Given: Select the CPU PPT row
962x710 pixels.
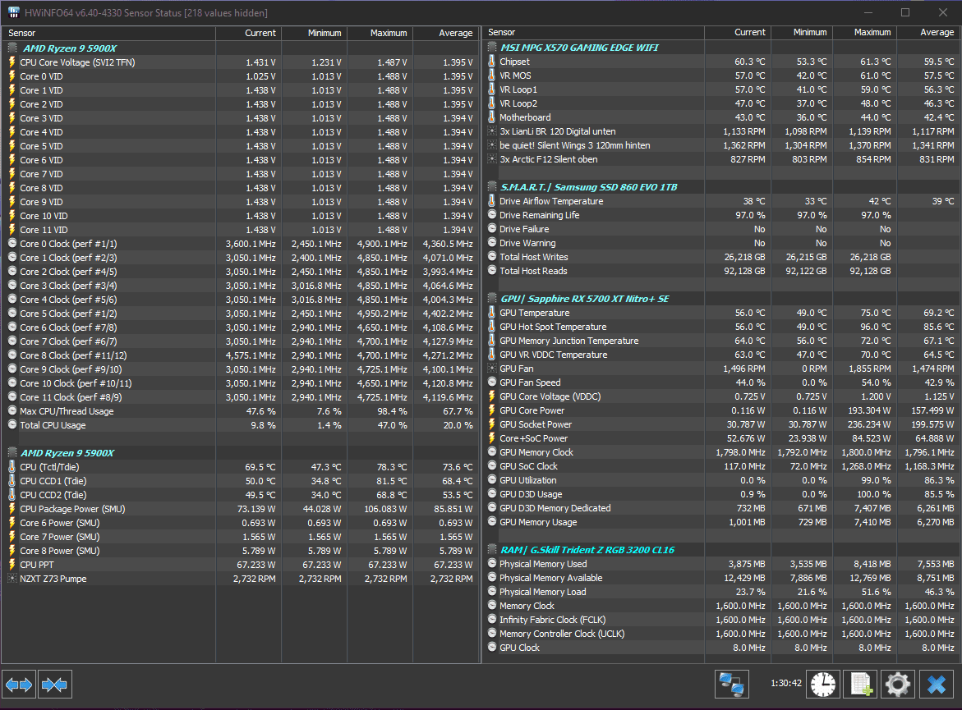Looking at the screenshot, I should (x=241, y=565).
